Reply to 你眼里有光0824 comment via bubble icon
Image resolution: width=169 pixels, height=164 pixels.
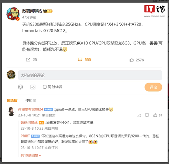tap(147, 115)
